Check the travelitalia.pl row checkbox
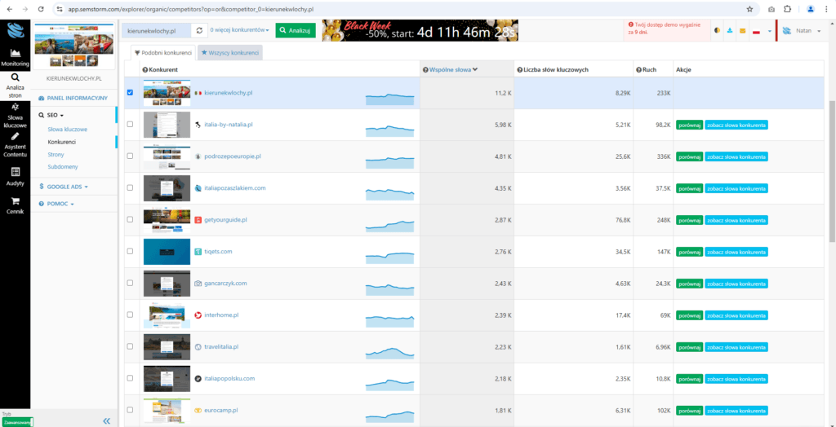This screenshot has height=427, width=836. tap(130, 346)
